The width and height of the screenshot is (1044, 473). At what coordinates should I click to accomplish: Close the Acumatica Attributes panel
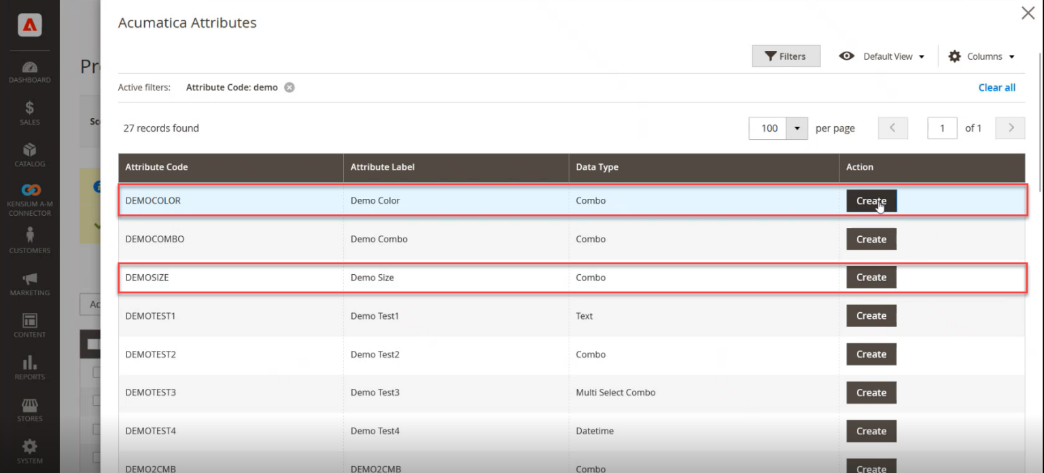pyautogui.click(x=1028, y=13)
